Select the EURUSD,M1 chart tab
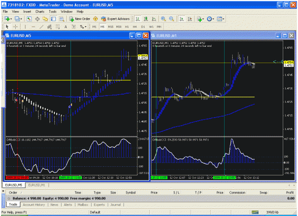 pyautogui.click(x=37, y=185)
